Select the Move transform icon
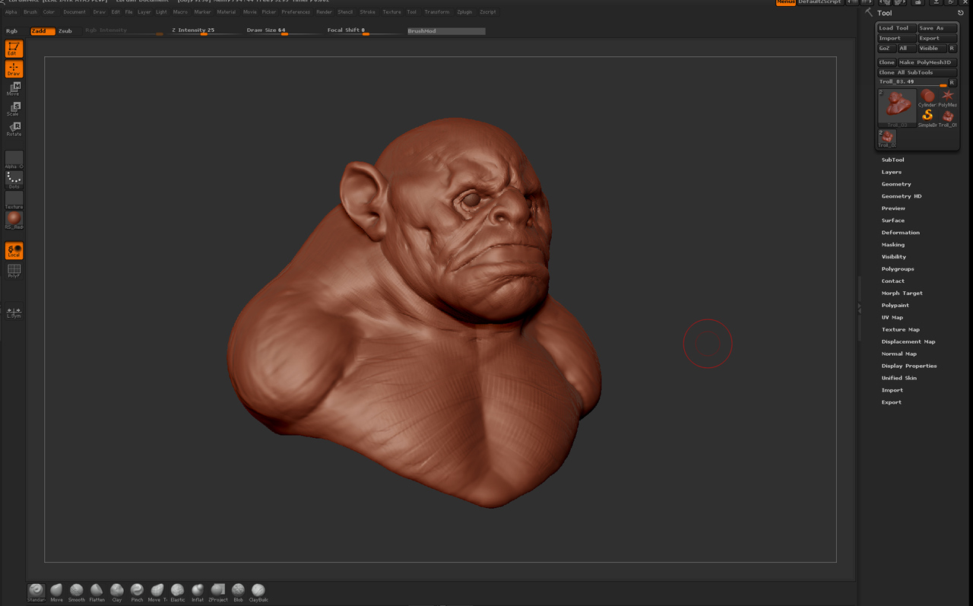The width and height of the screenshot is (973, 606). tap(14, 89)
